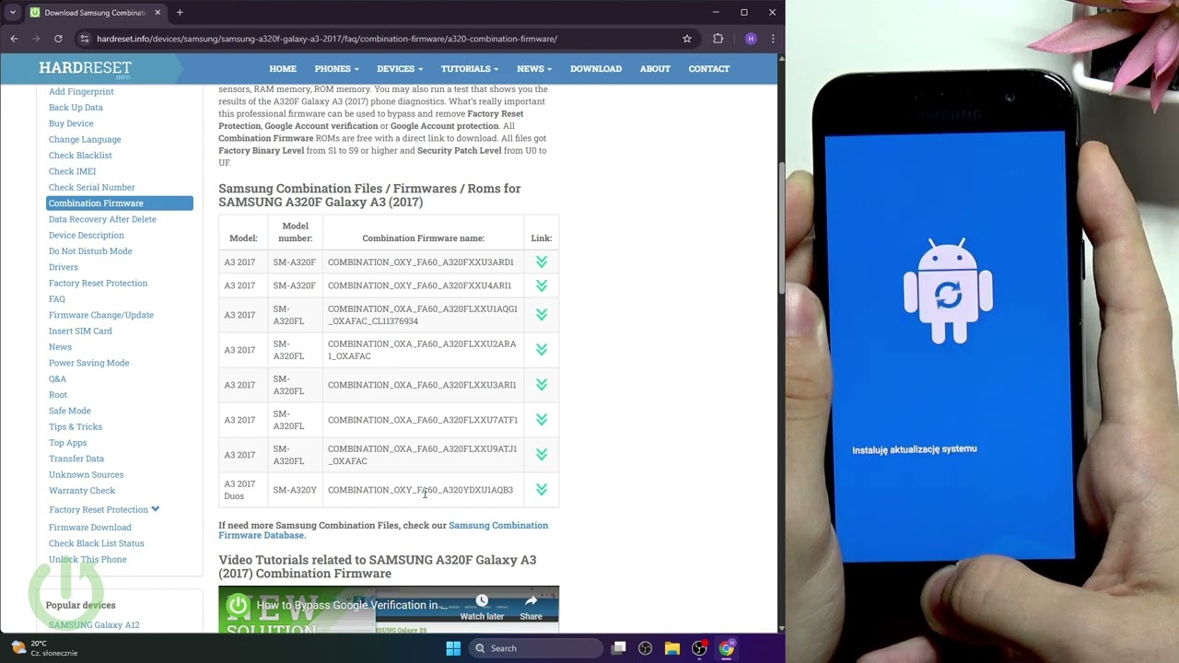Click the HARDRESET site logo

[85, 69]
